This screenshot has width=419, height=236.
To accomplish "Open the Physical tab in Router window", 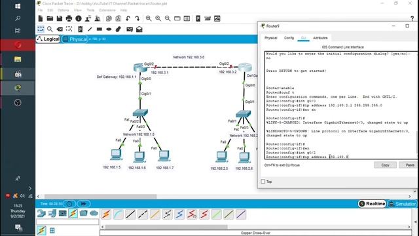I will (270, 38).
